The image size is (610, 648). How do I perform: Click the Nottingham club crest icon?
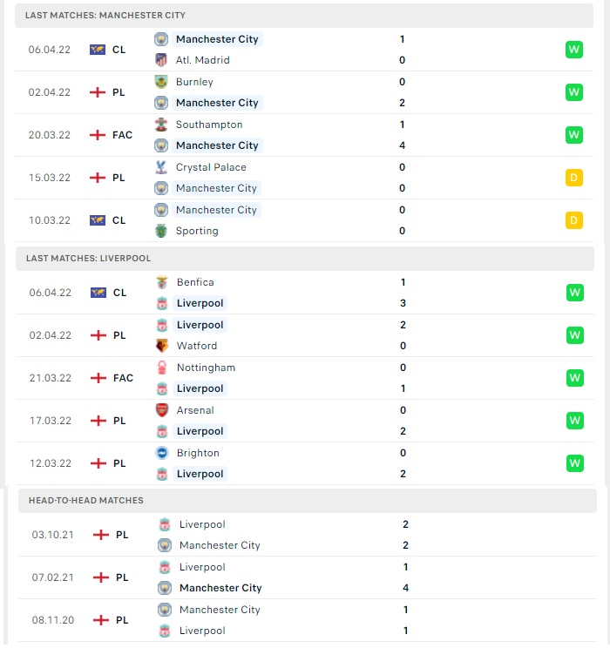[162, 368]
